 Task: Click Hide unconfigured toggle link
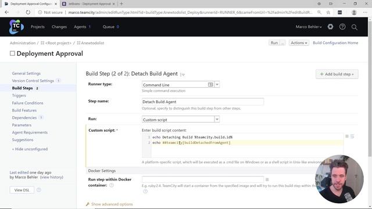[30, 149]
